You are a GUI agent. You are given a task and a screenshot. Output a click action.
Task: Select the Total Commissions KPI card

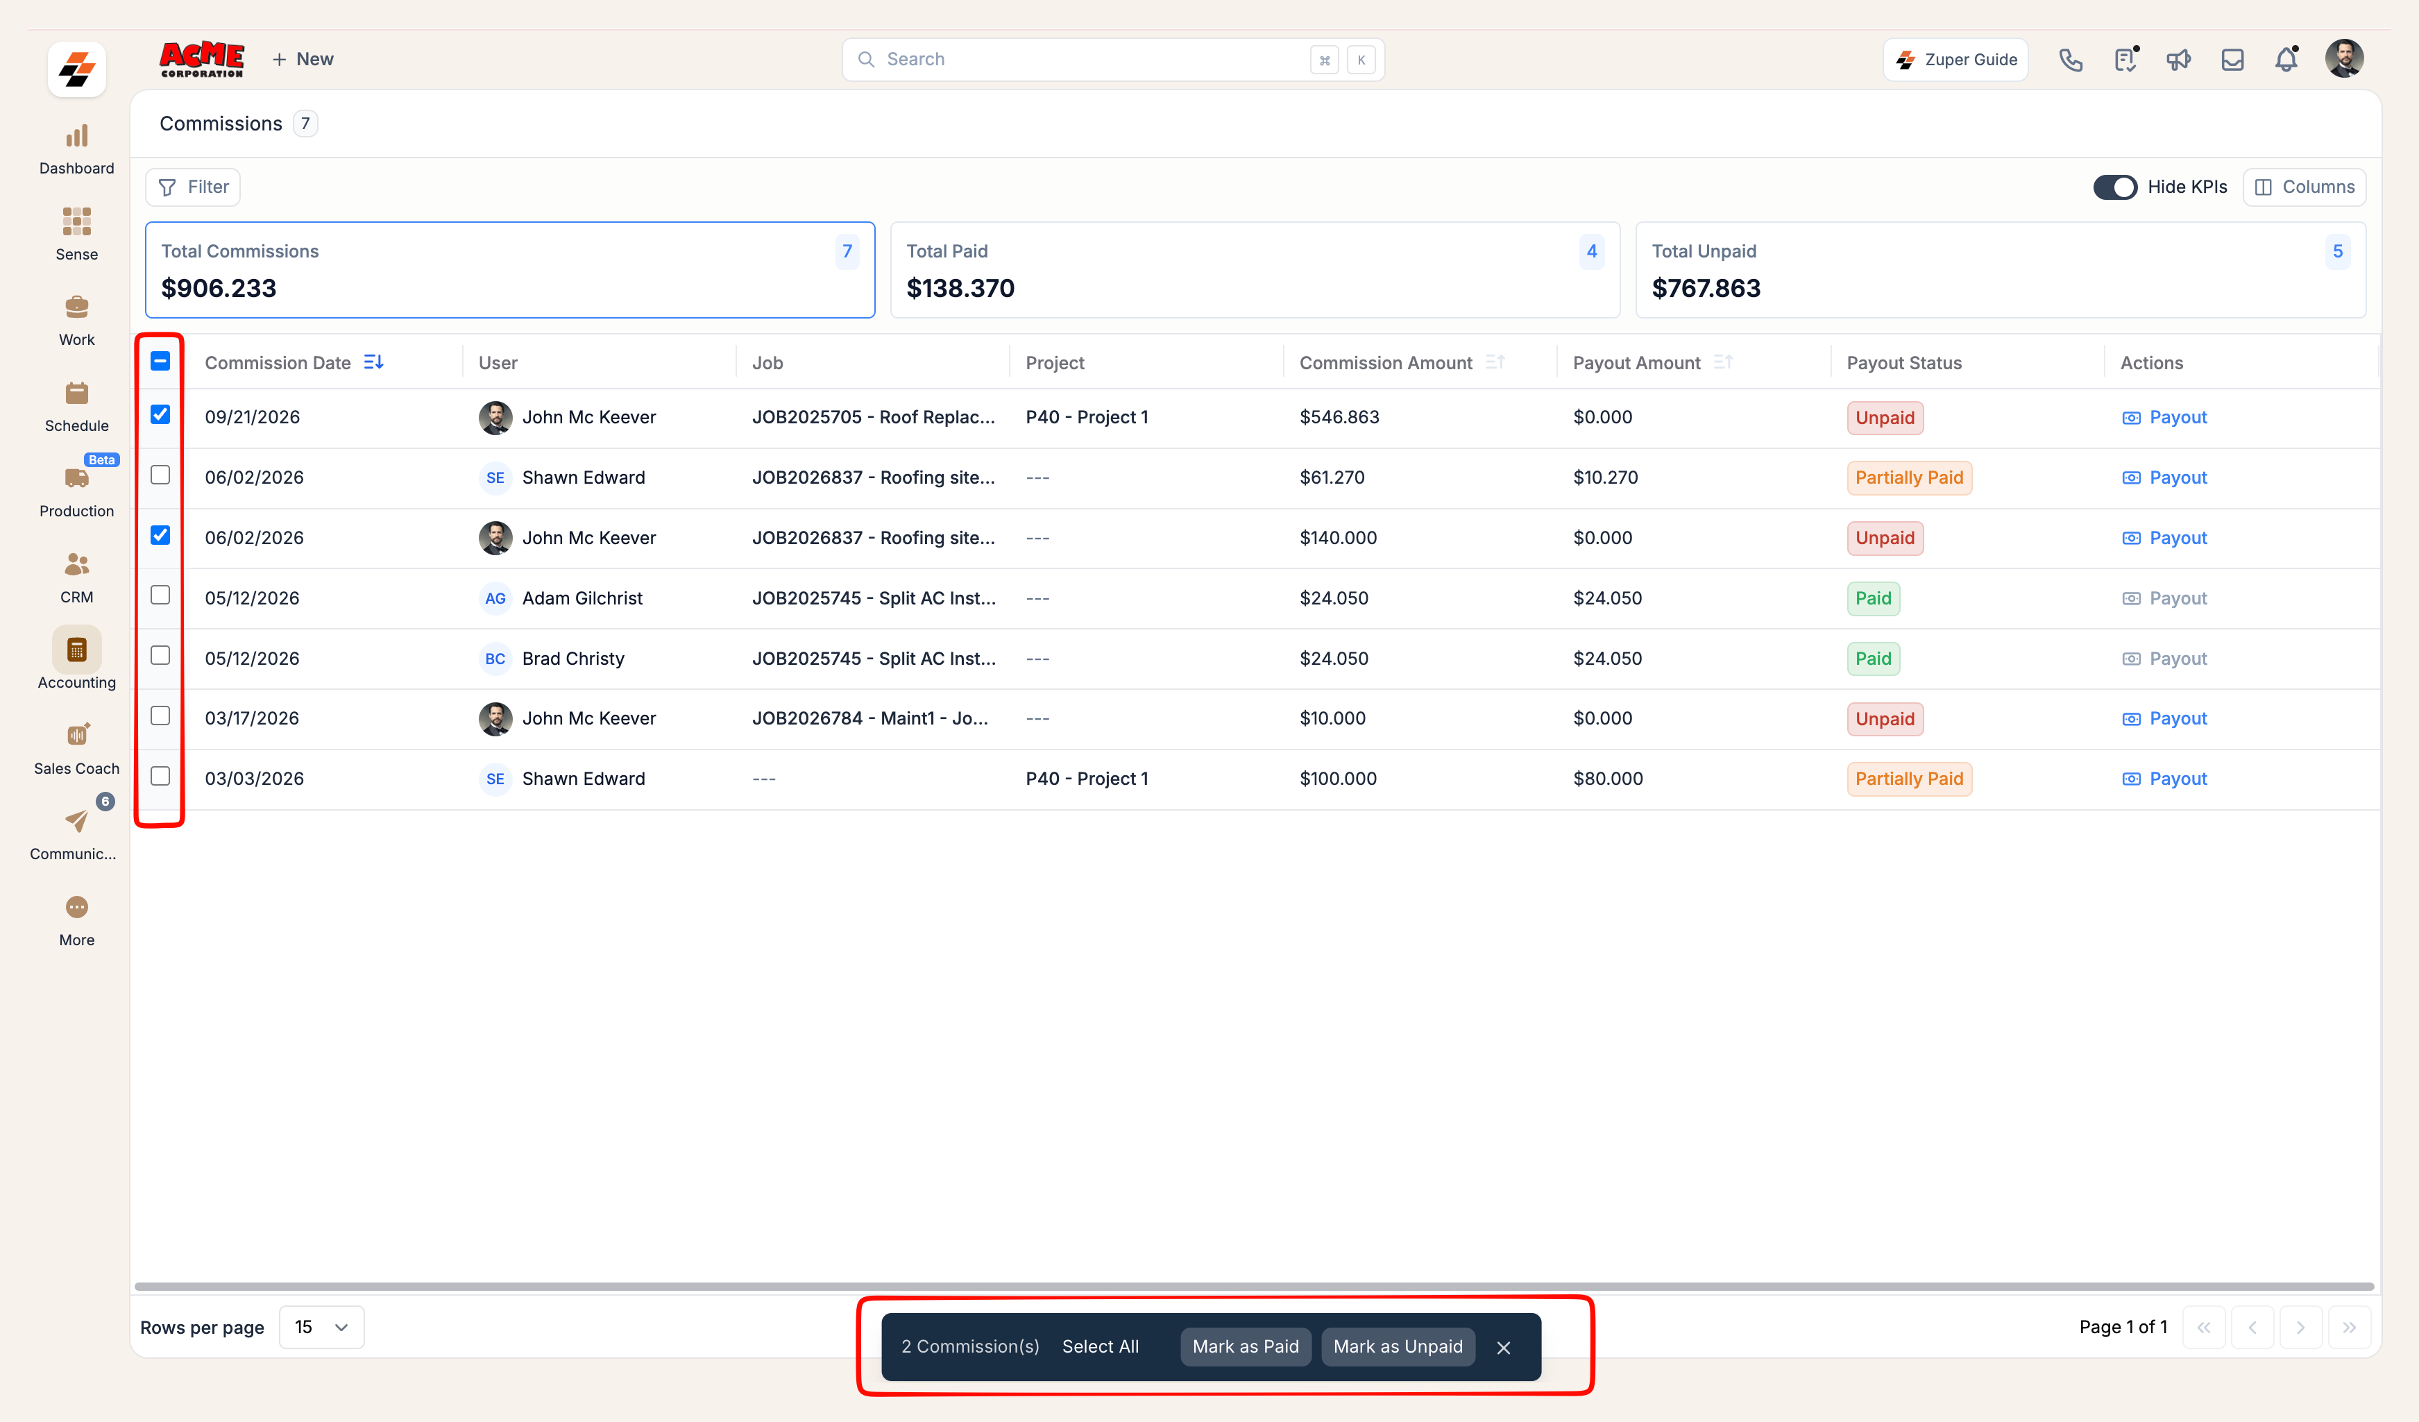(510, 270)
